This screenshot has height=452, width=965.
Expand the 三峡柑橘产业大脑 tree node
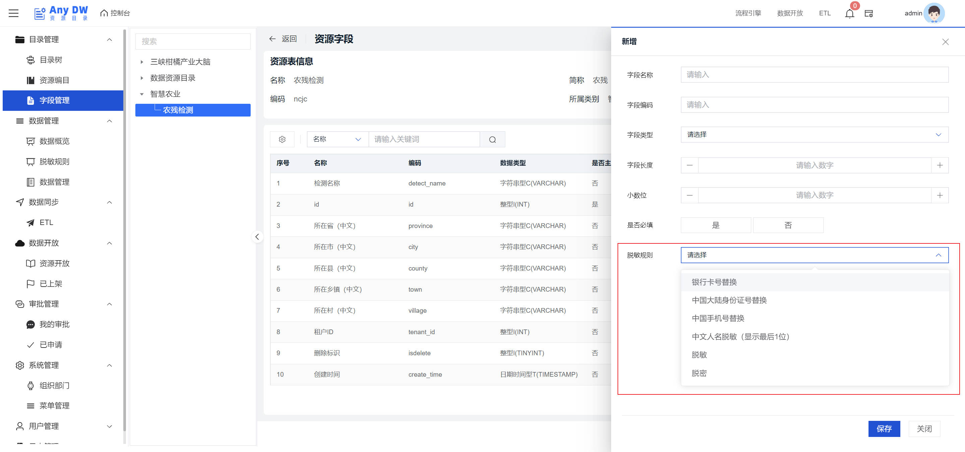pyautogui.click(x=142, y=62)
